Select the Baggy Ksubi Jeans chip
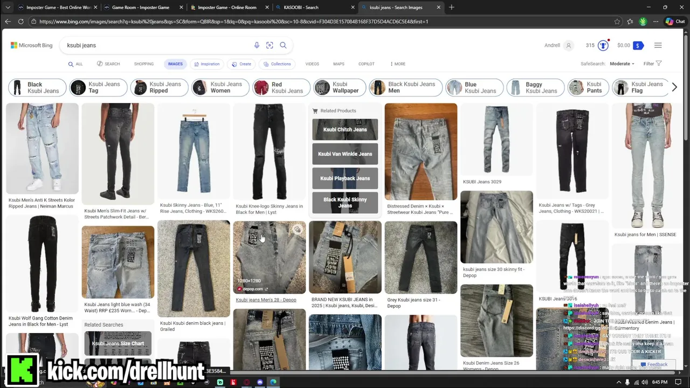This screenshot has width=690, height=388. click(x=535, y=87)
